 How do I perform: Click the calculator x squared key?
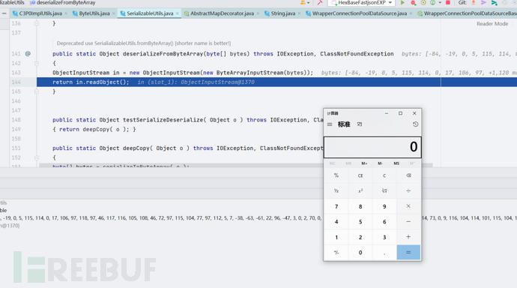(x=360, y=190)
